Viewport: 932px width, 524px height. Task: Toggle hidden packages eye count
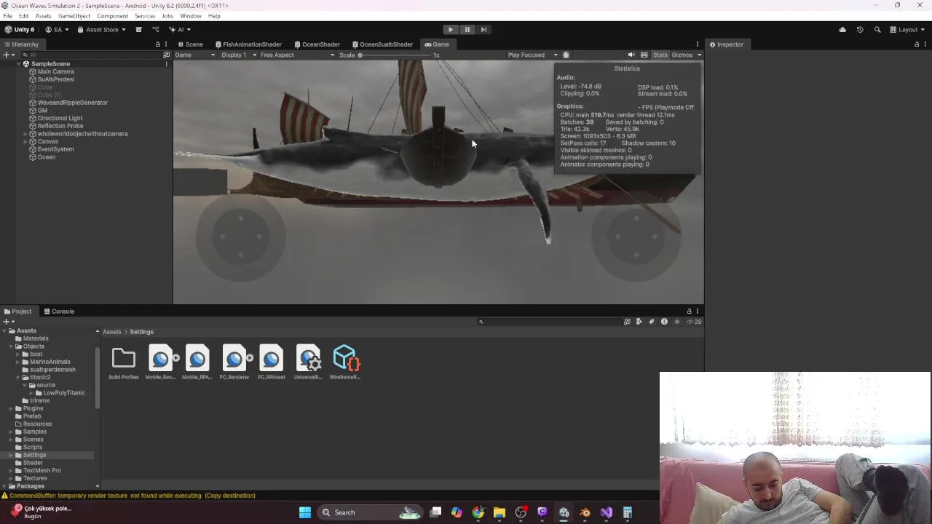click(x=694, y=322)
